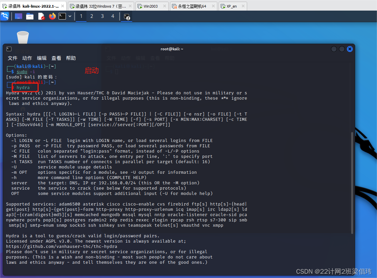Image resolution: width=377 pixels, height=278 pixels.
Task: Switch to workspace 2
Action: (92, 16)
